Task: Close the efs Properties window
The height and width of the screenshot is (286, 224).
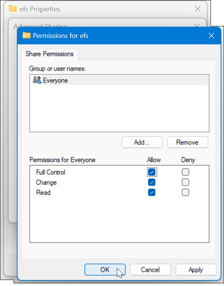Action: pos(197,9)
